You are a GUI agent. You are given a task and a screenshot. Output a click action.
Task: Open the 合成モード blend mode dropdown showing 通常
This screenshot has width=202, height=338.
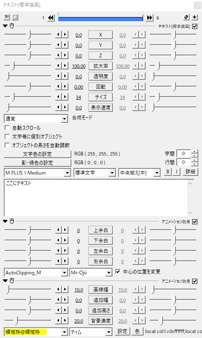[x=36, y=119]
